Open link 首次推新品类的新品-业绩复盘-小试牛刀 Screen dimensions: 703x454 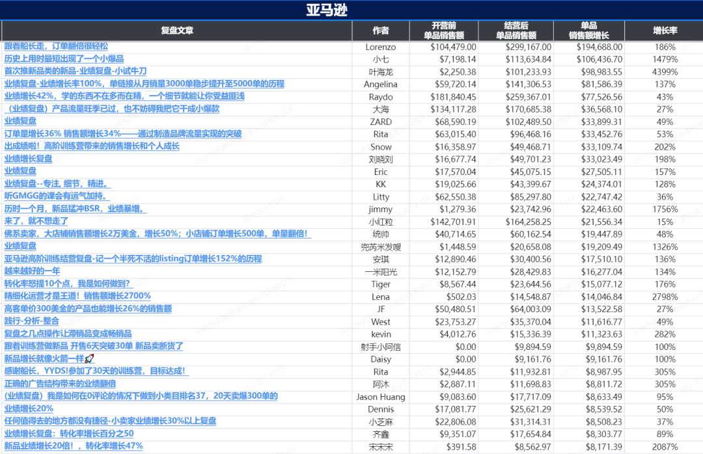pos(76,72)
